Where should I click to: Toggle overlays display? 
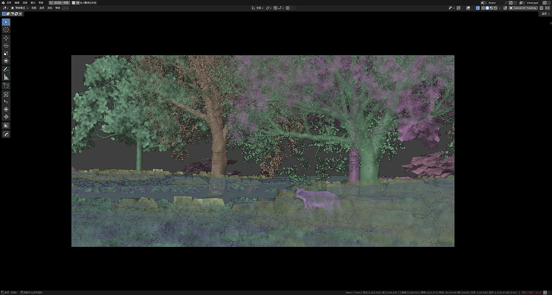(x=468, y=8)
